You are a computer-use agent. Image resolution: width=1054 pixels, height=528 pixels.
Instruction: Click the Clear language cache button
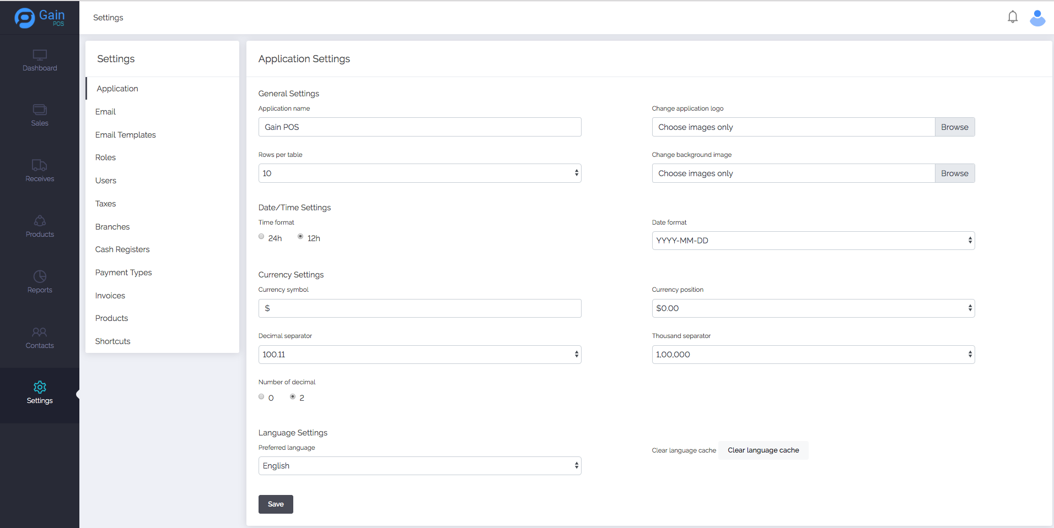click(763, 450)
